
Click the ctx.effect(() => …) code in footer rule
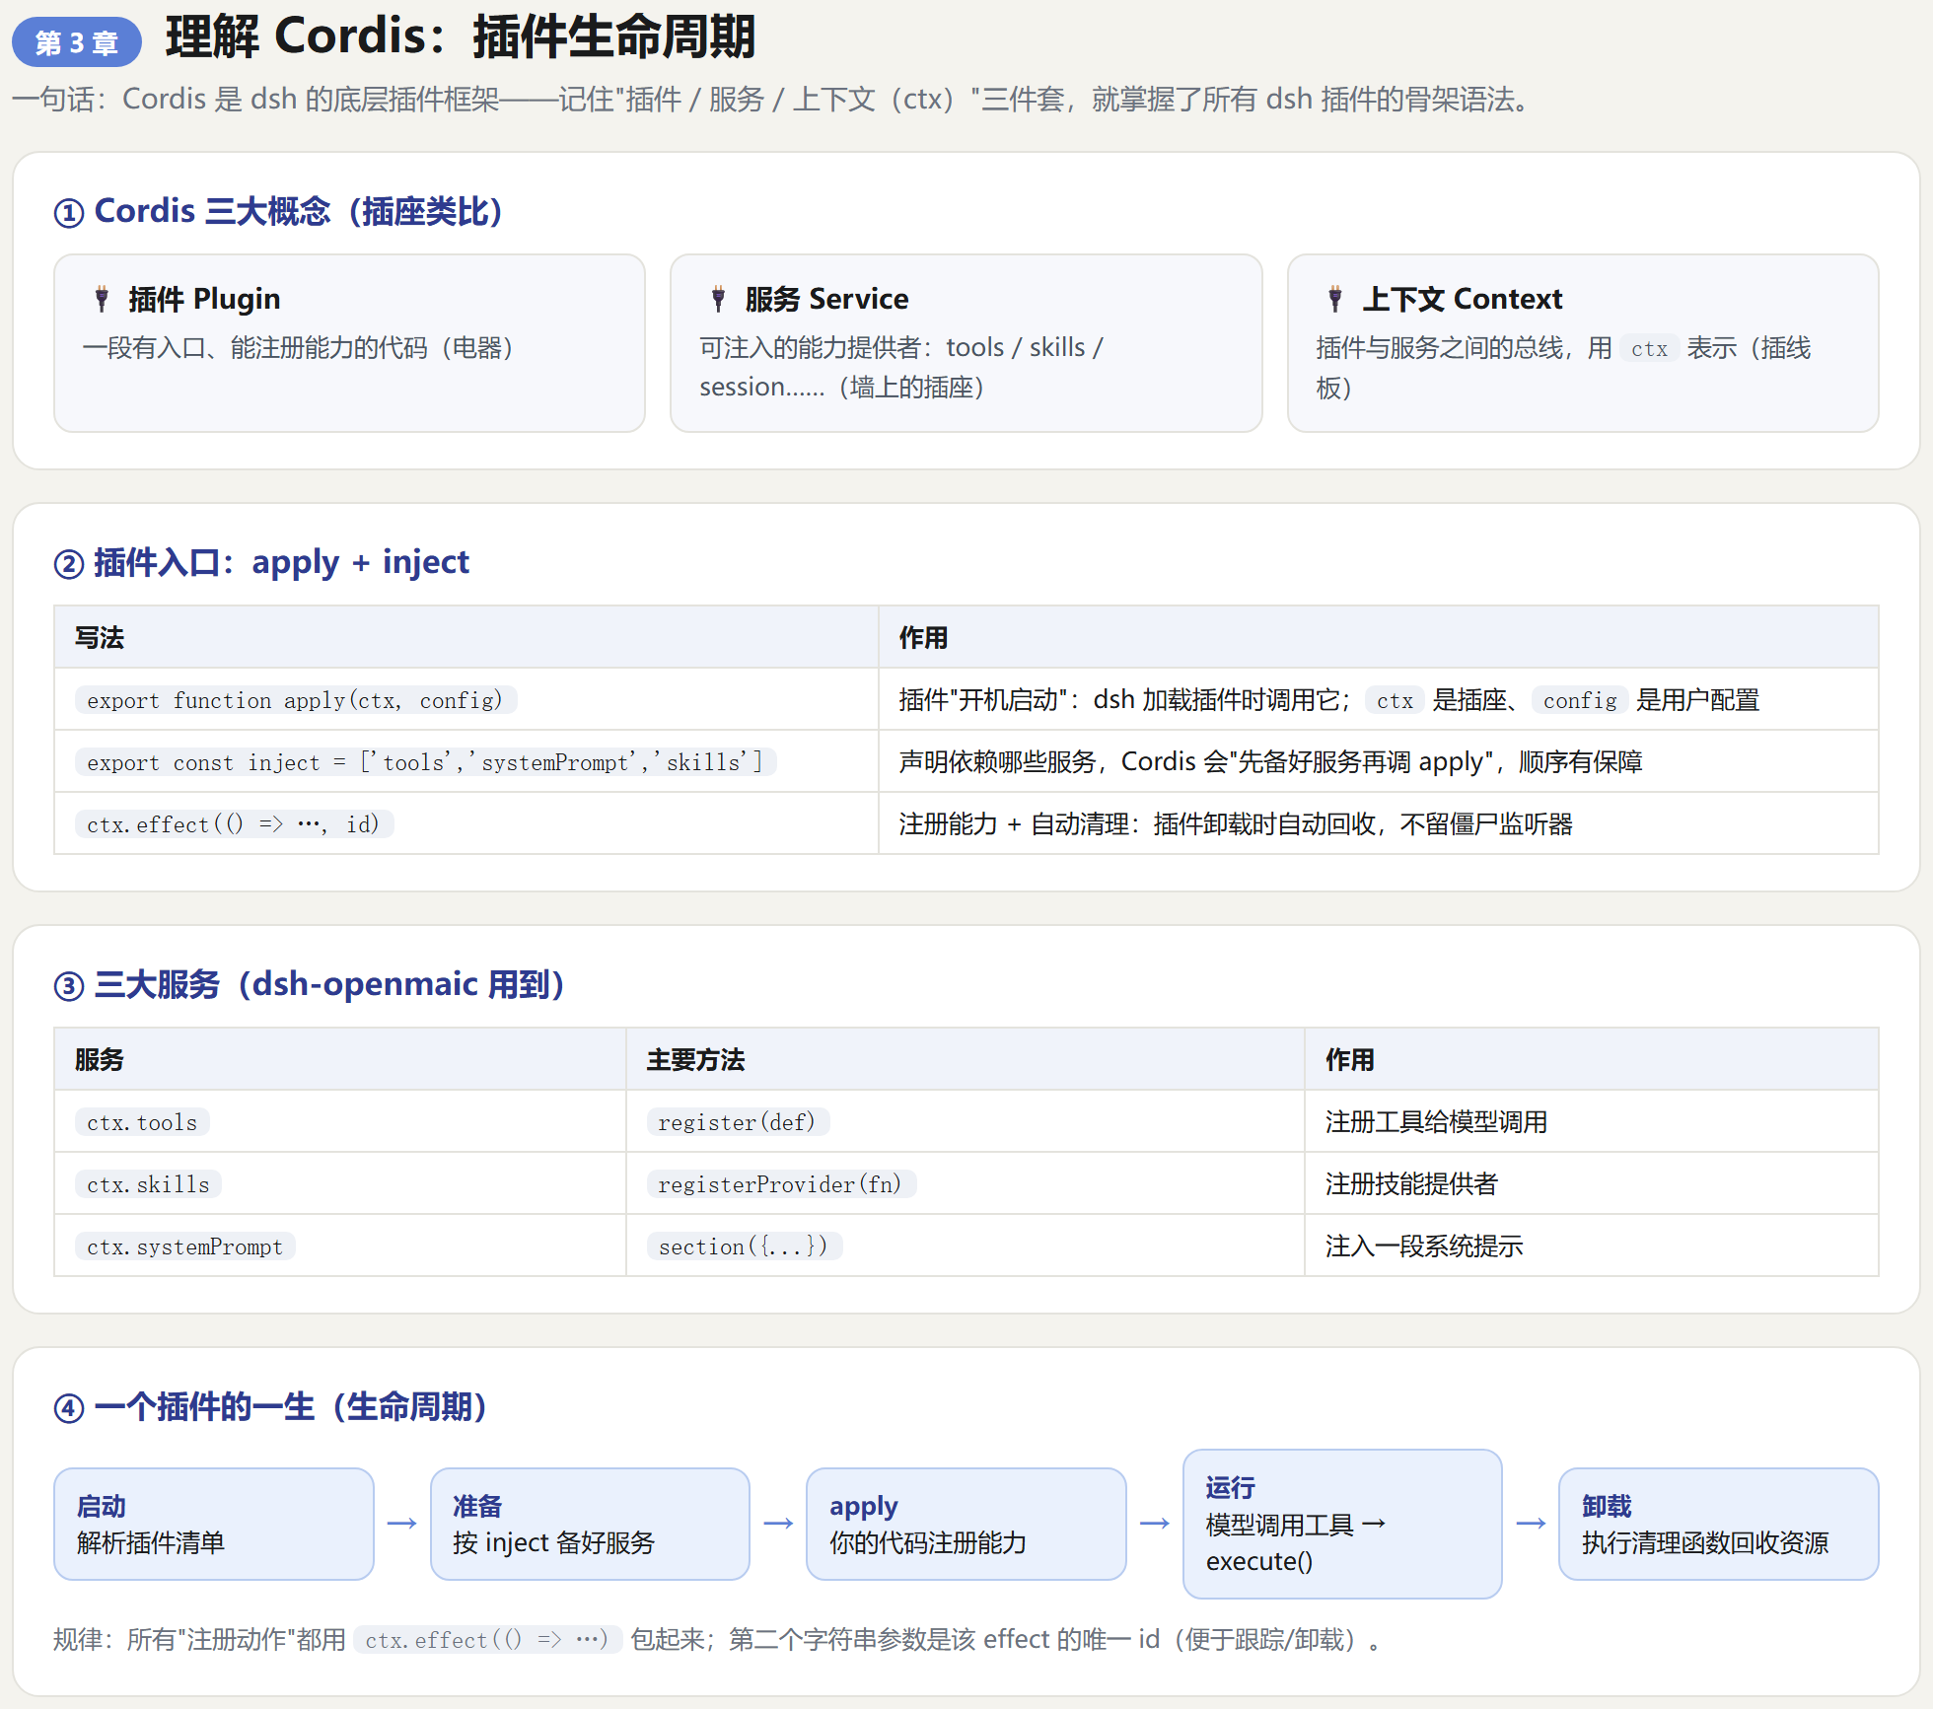pos(488,1640)
